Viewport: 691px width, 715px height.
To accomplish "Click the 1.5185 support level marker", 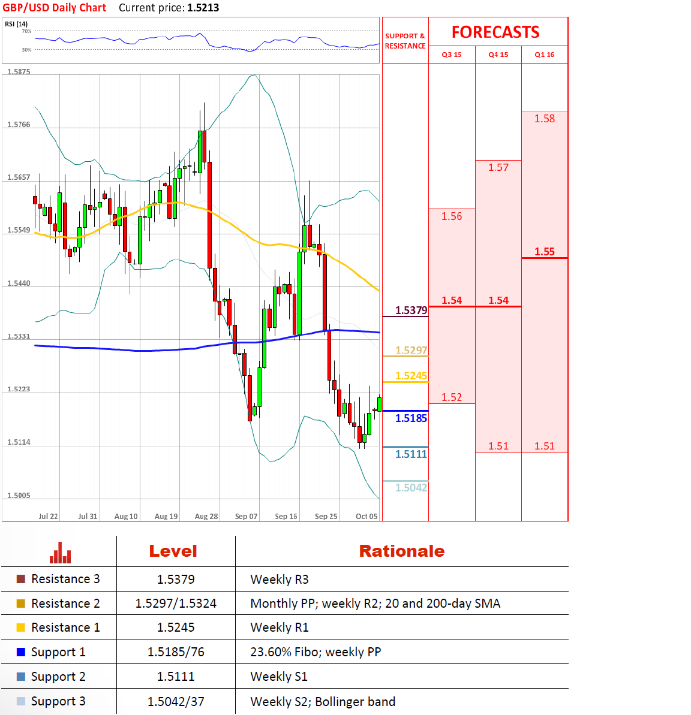I will [411, 418].
